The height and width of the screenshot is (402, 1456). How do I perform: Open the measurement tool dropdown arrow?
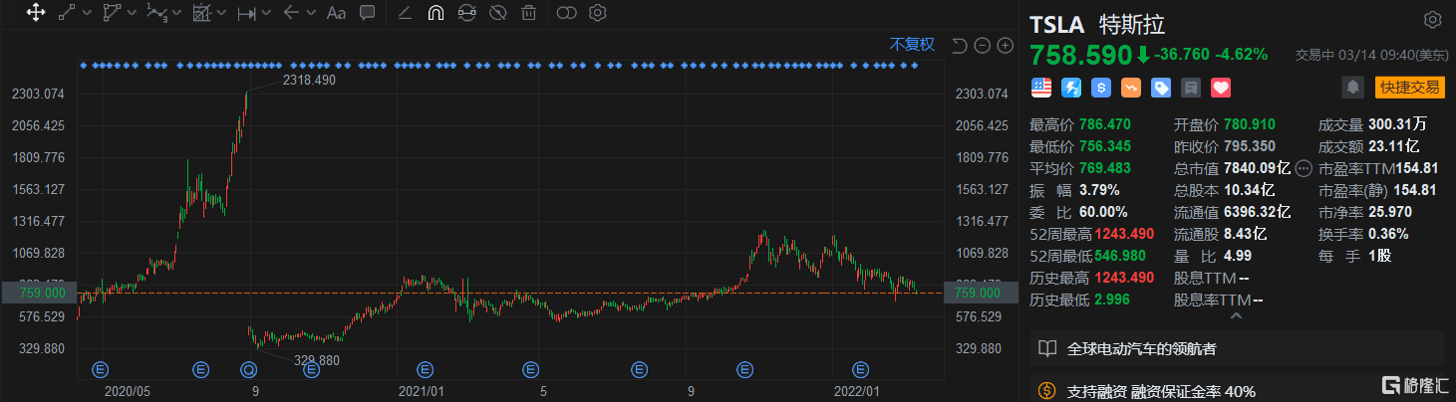220,13
